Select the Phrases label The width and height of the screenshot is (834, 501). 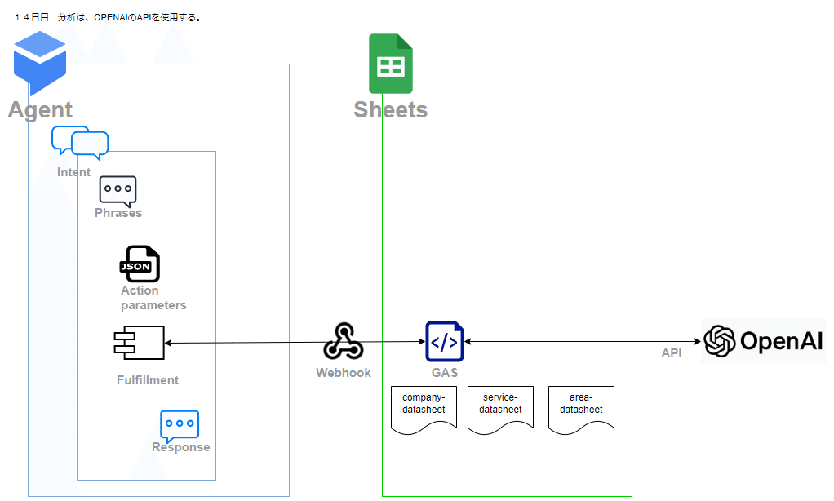(x=118, y=213)
